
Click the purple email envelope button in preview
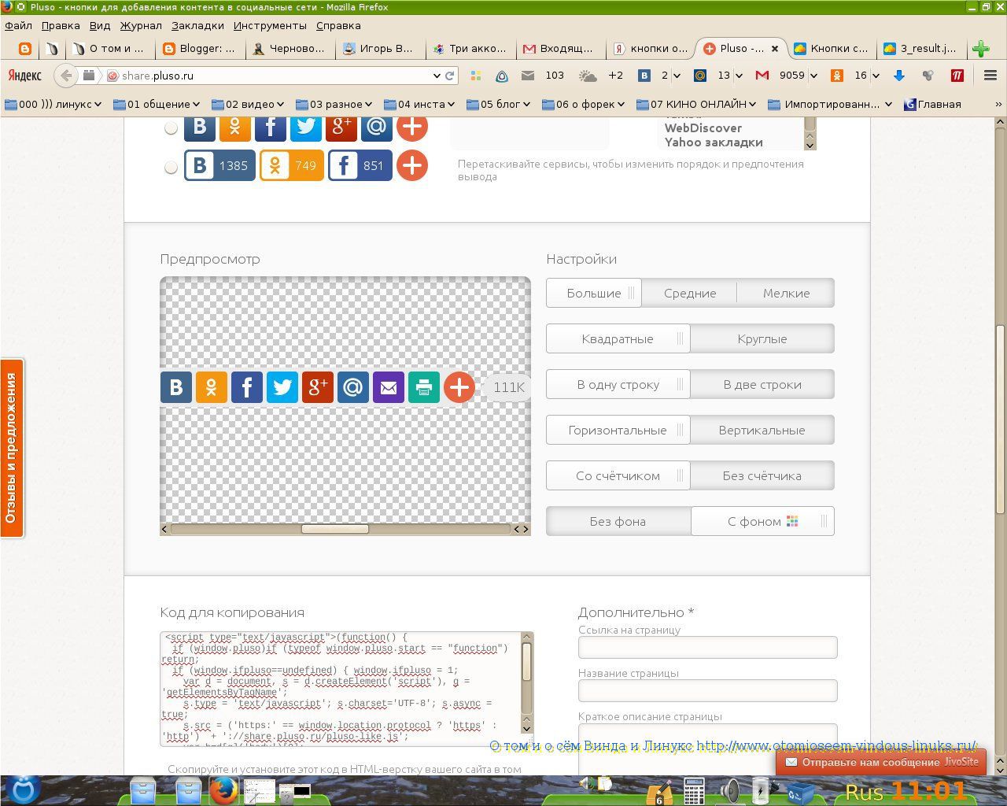pyautogui.click(x=389, y=387)
